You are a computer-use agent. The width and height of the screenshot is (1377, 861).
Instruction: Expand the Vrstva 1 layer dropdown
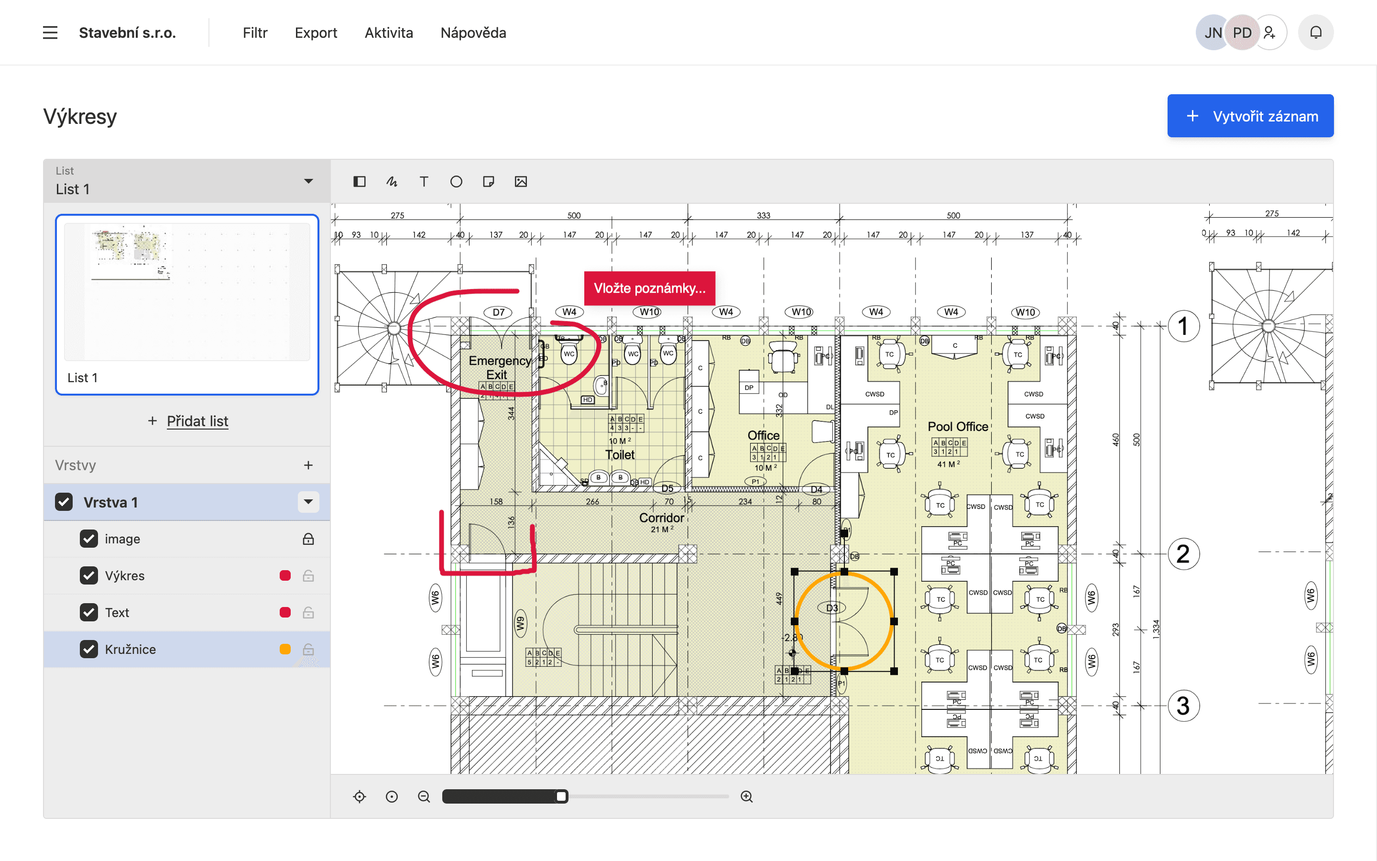click(x=309, y=502)
